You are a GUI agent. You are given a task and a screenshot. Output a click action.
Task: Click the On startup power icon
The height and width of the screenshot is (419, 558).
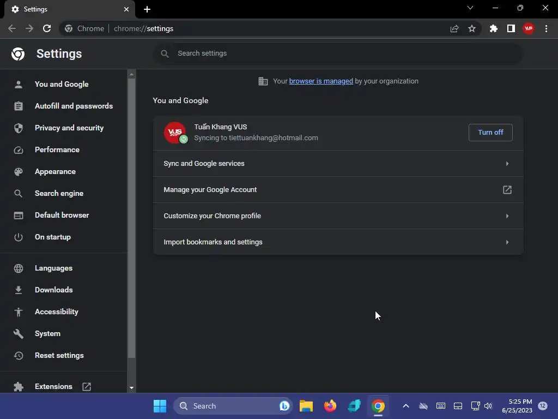[x=19, y=237]
